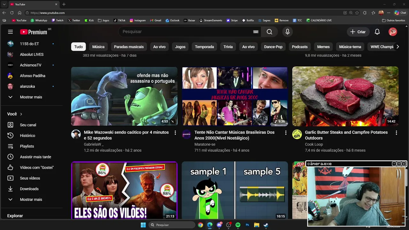Click the Criar button

click(x=358, y=32)
